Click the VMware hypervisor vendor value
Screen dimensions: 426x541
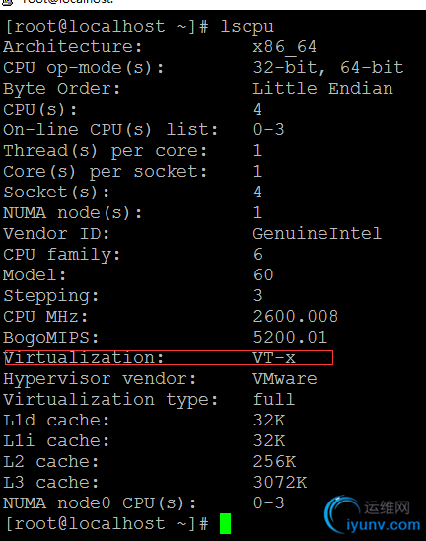[x=285, y=378]
